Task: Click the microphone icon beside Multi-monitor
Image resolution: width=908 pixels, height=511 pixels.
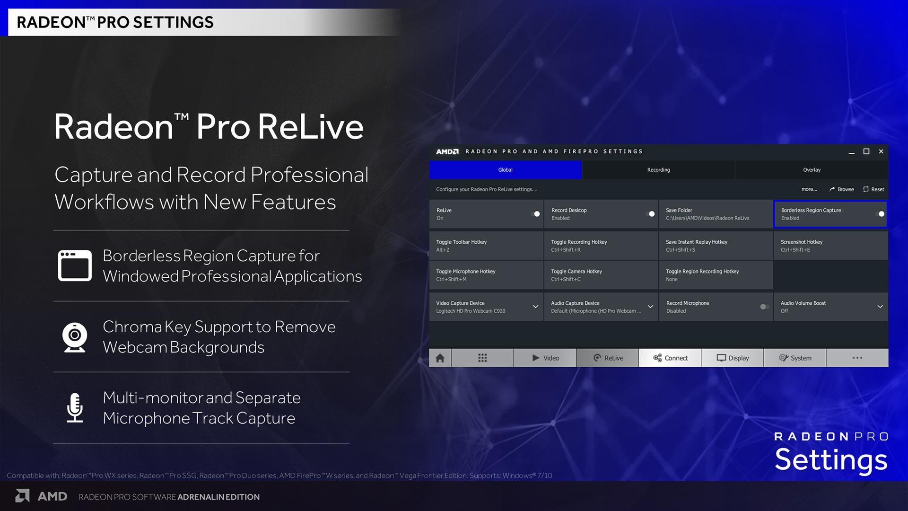Action: click(x=75, y=408)
